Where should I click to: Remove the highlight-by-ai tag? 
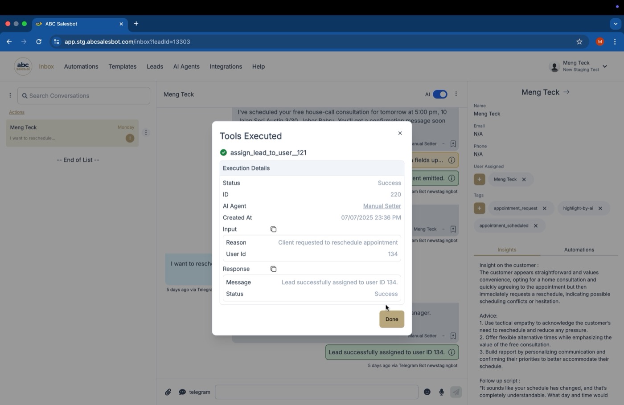pos(600,209)
